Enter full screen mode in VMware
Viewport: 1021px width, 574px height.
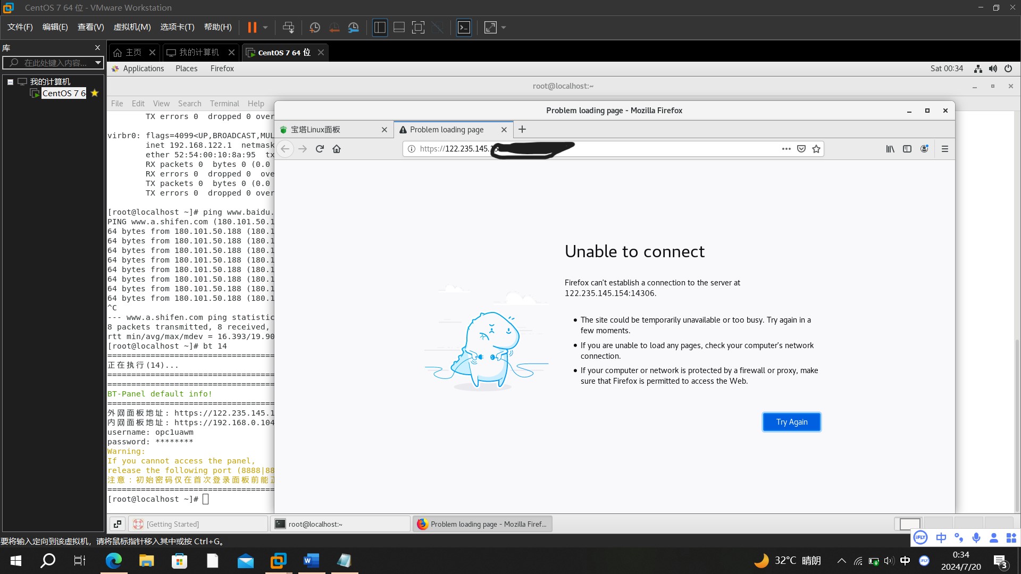point(418,27)
